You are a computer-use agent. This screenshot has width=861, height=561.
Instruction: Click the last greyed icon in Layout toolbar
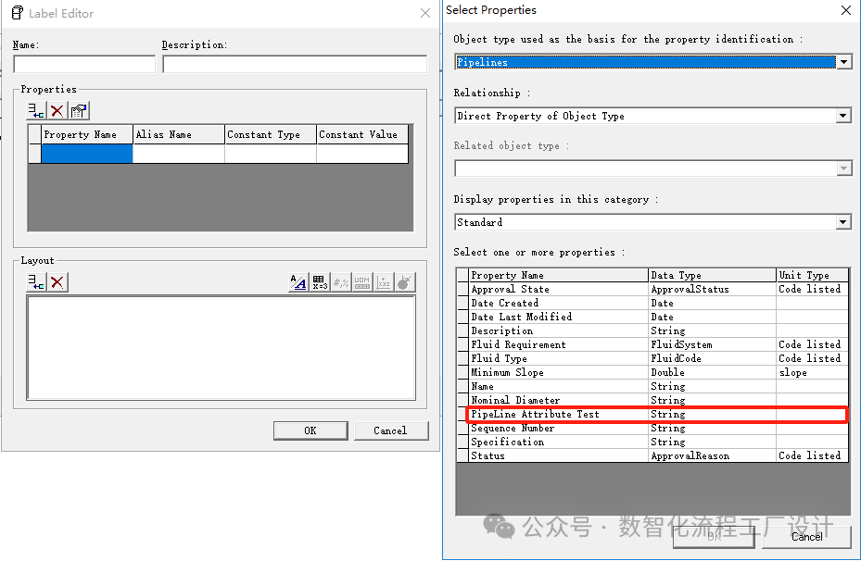[405, 282]
